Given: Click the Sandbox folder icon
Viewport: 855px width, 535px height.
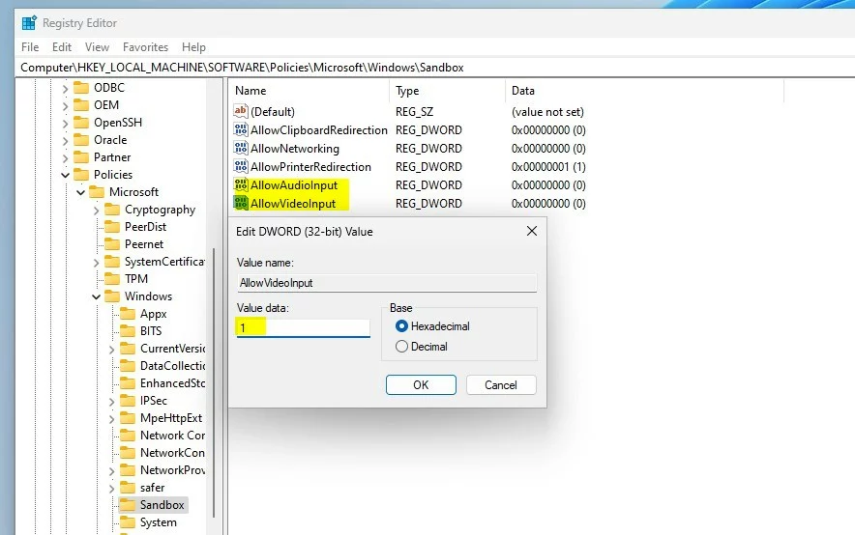Looking at the screenshot, I should point(128,505).
